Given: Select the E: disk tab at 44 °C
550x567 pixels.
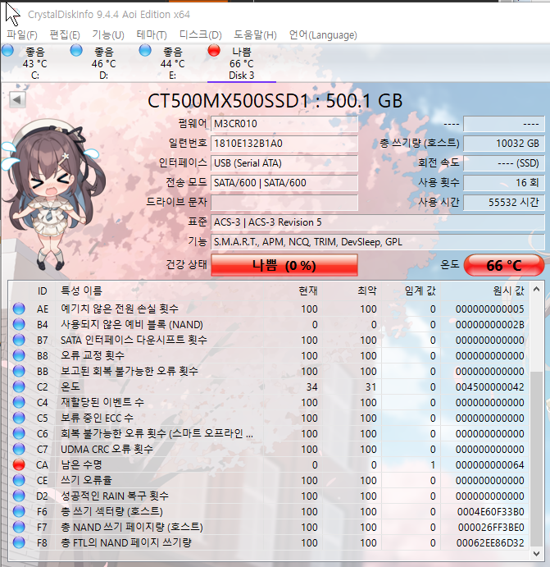Looking at the screenshot, I should tap(173, 63).
